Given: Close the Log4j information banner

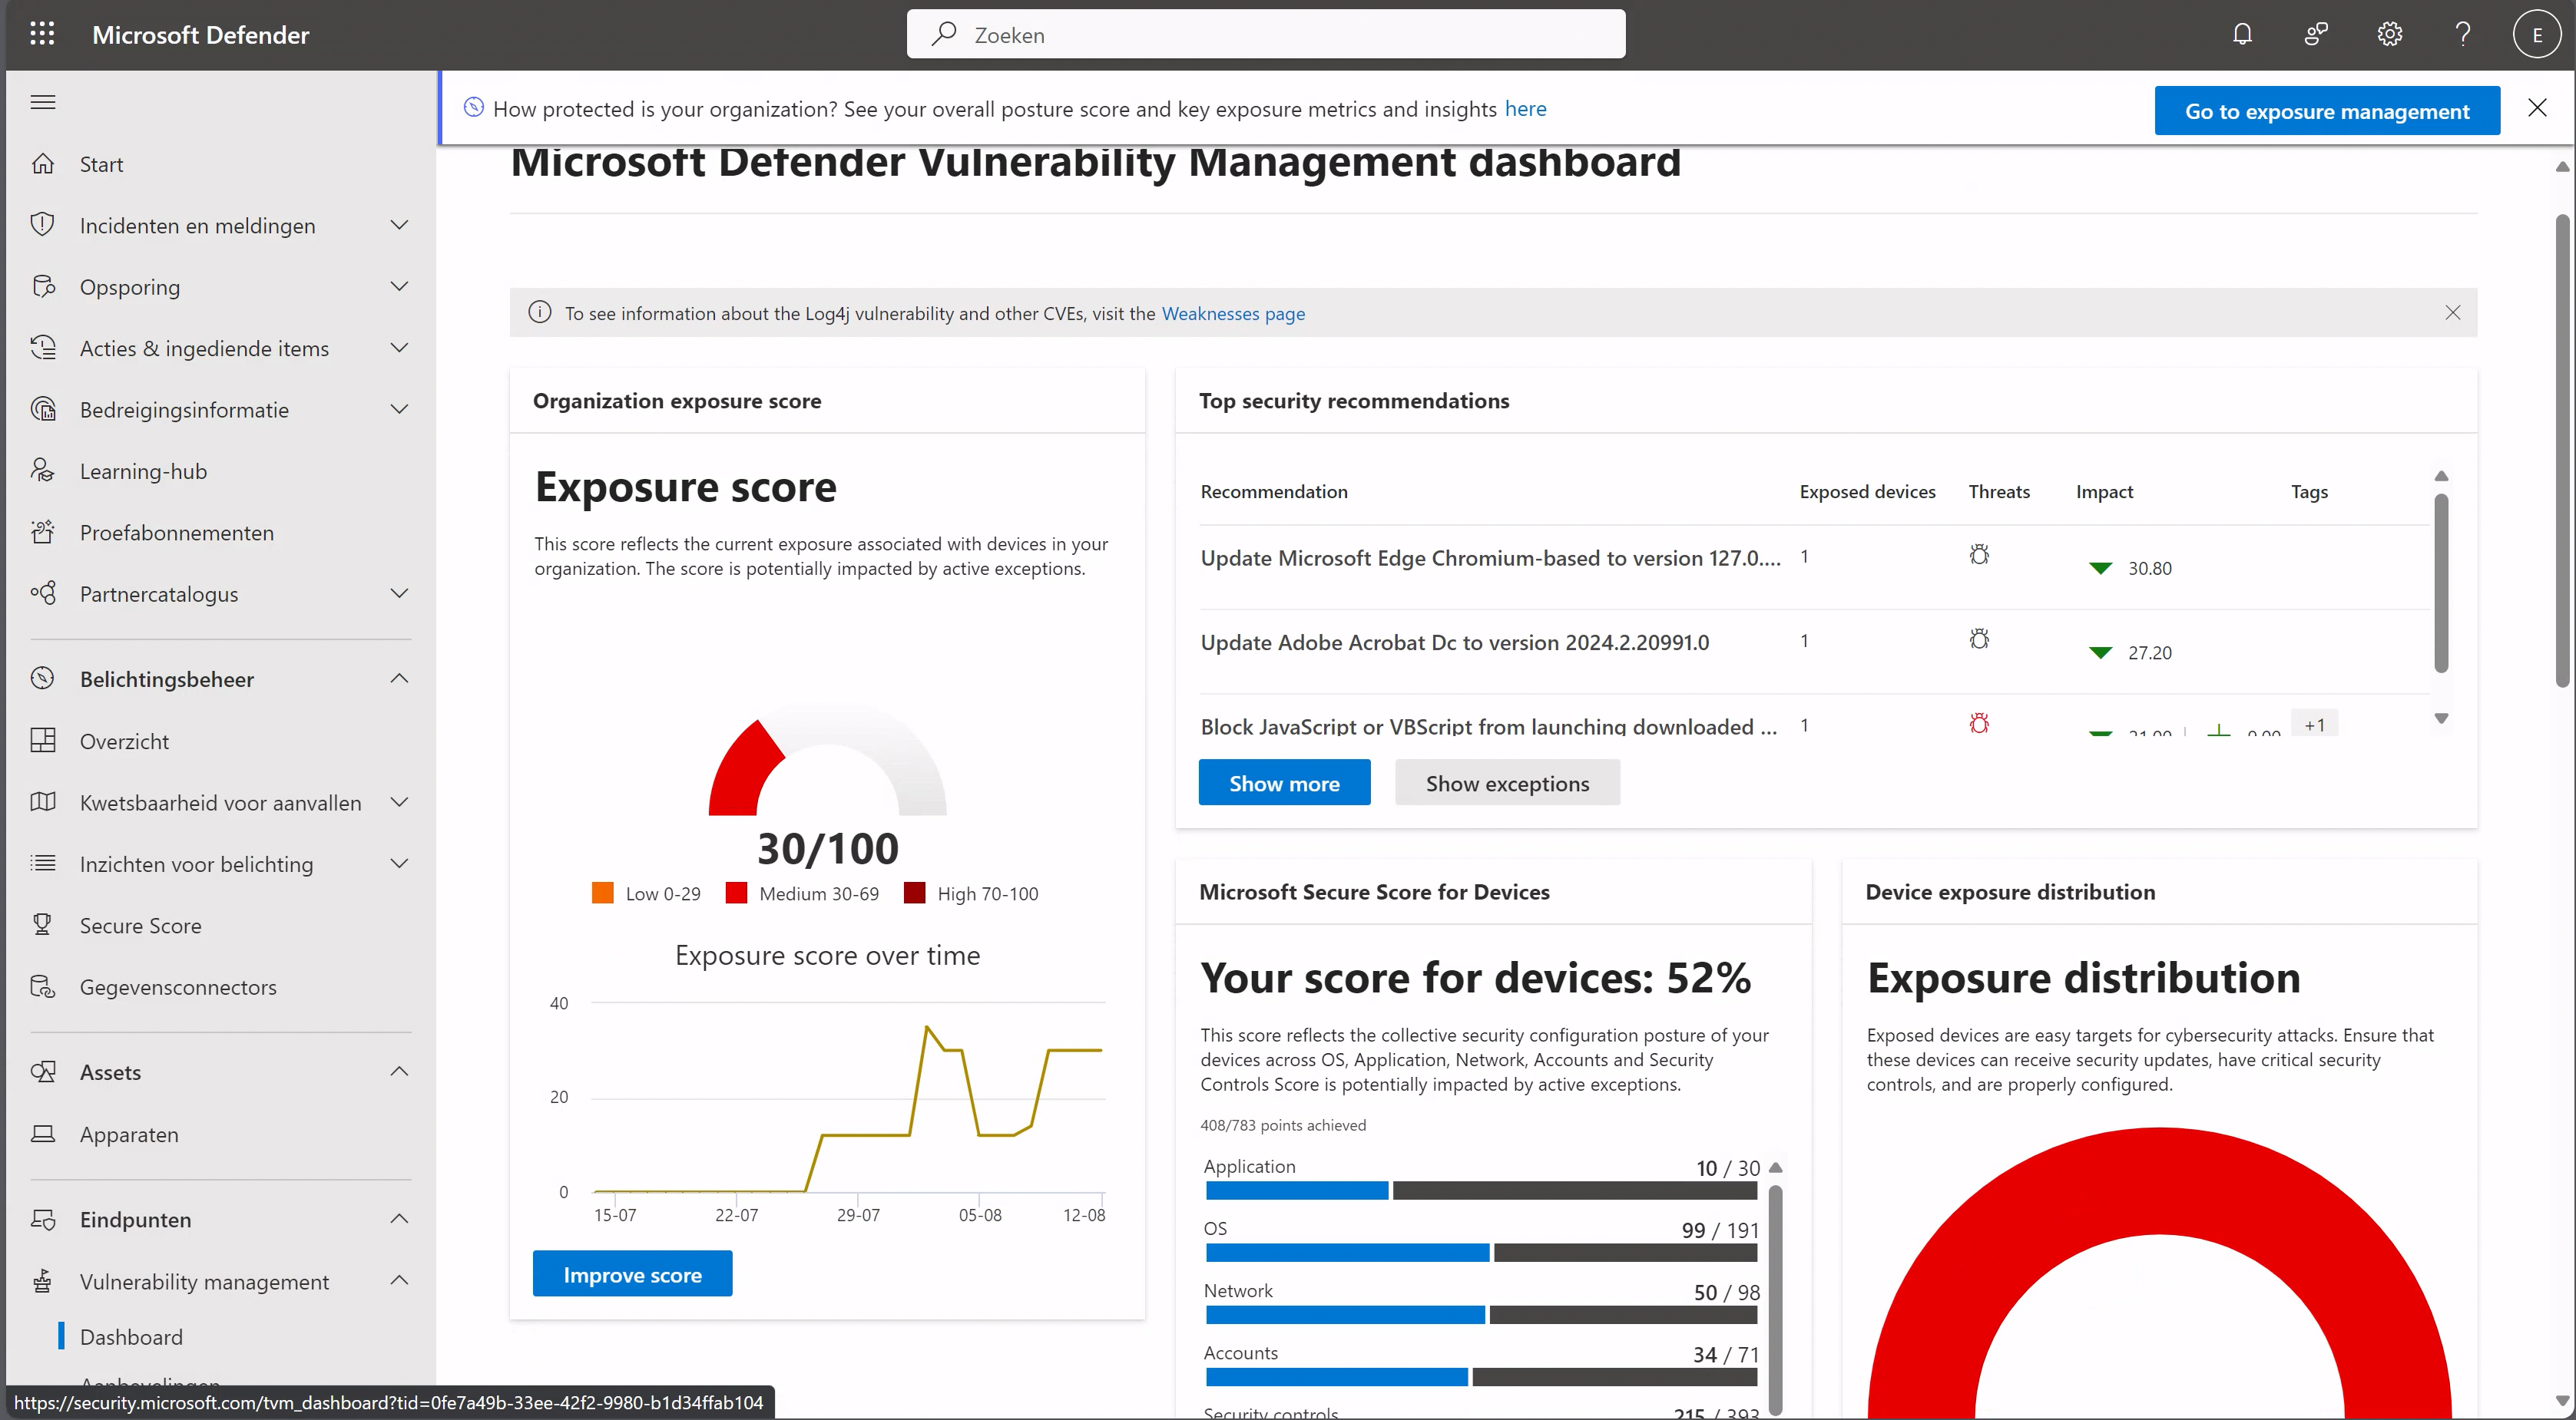Looking at the screenshot, I should tap(2452, 312).
